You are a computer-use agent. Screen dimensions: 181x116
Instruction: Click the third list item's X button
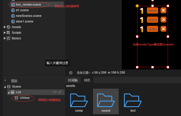pyautogui.click(x=163, y=29)
